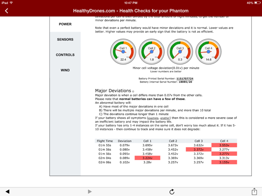Click Cell 2 value 3.673v
262x196 pixels.
click(x=173, y=145)
